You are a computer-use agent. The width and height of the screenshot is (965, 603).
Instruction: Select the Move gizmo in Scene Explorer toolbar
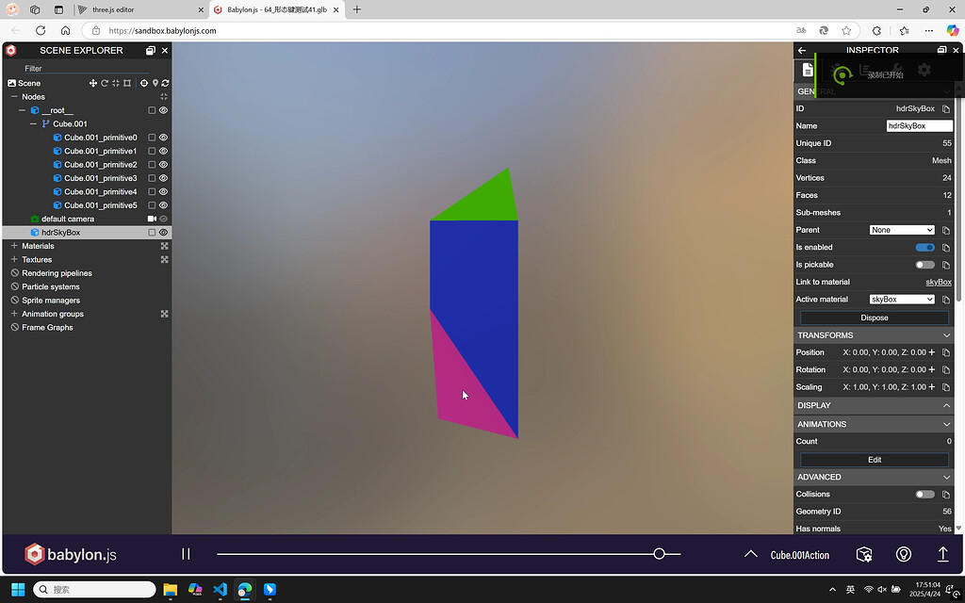pos(95,83)
